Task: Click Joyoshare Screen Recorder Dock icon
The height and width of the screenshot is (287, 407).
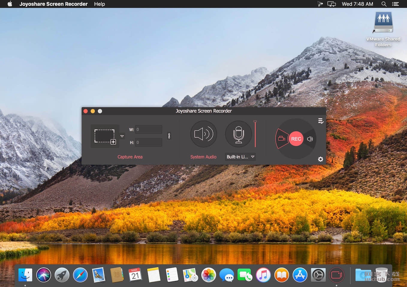Action: point(337,275)
